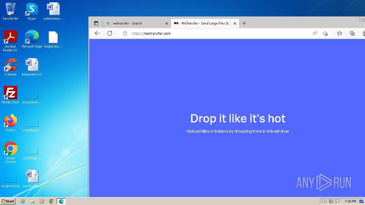Launch Firefox from the desktop
The image size is (365, 205).
click(x=10, y=123)
